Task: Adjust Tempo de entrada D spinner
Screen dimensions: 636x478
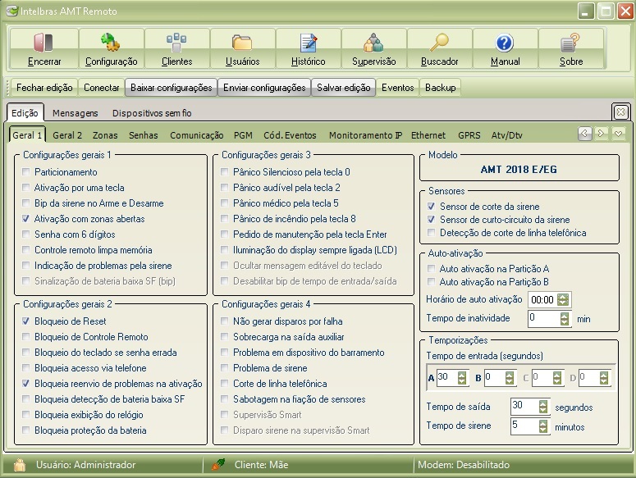Action: (x=604, y=377)
